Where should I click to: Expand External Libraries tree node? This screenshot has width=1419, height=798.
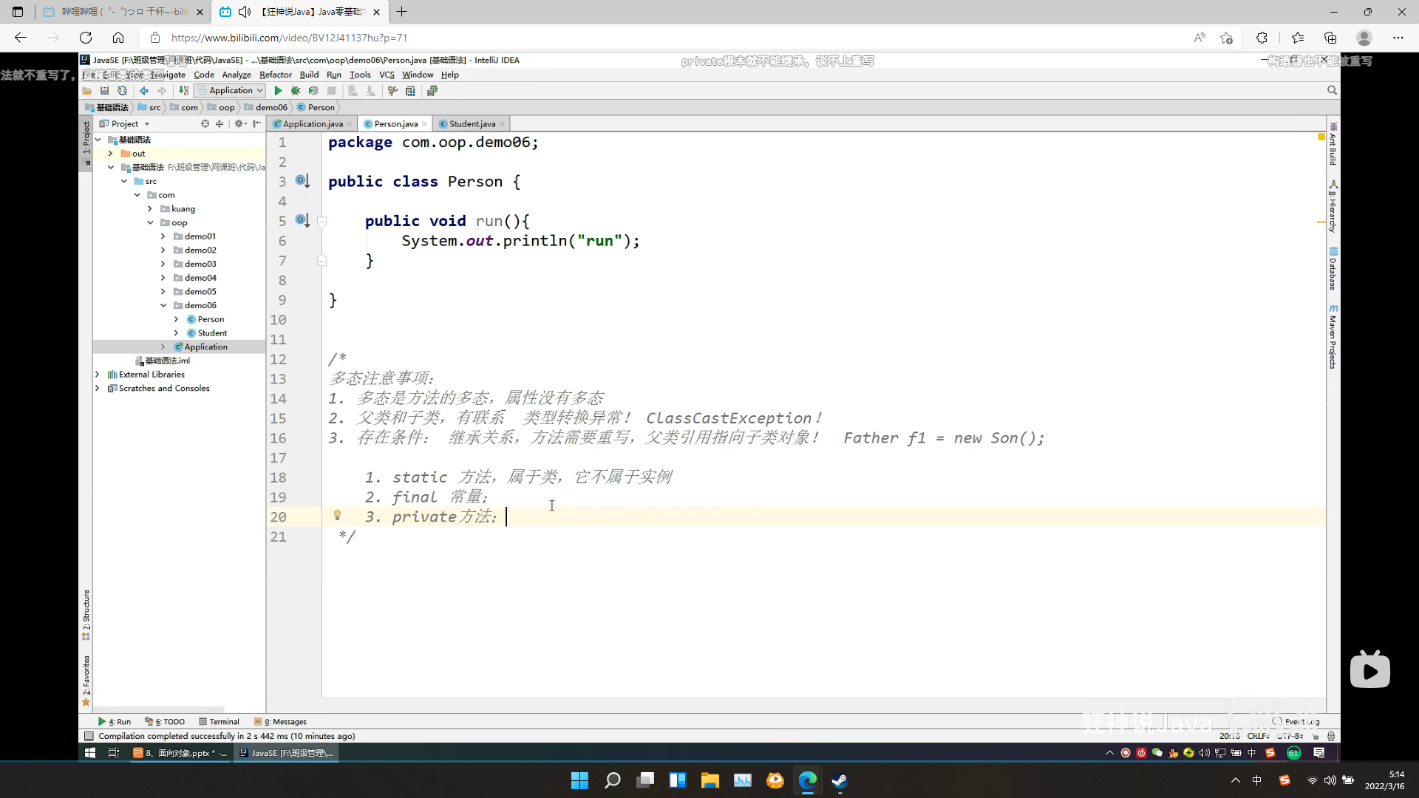[x=98, y=375]
